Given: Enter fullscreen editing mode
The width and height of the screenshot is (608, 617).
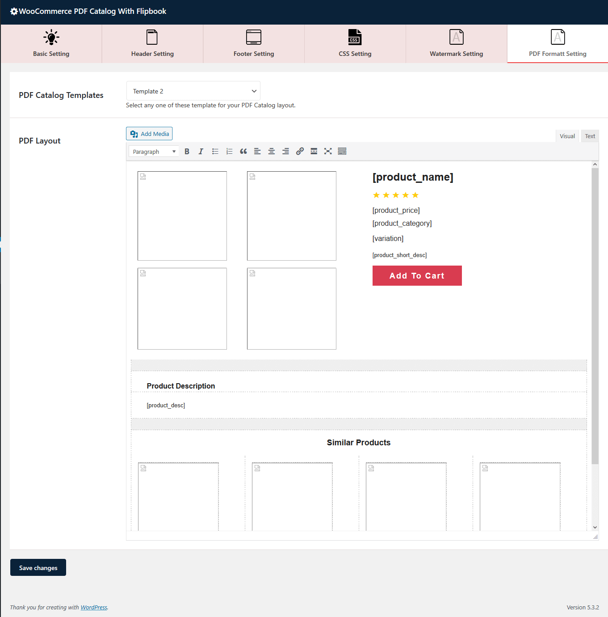Looking at the screenshot, I should (x=328, y=152).
